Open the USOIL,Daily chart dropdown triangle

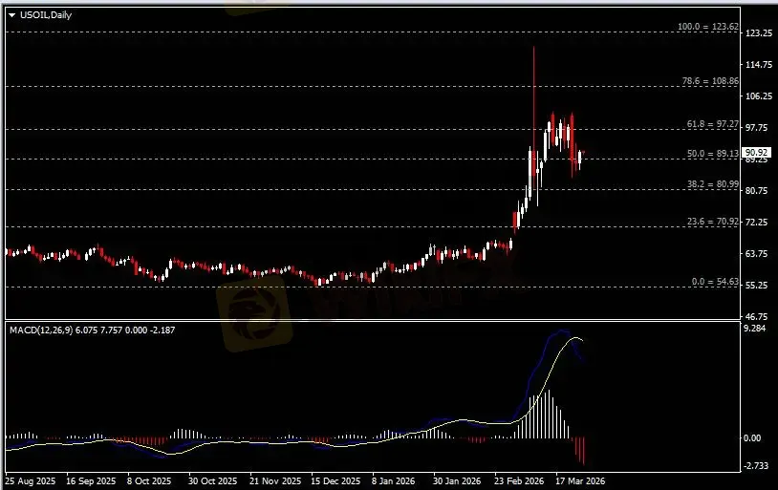pyautogui.click(x=11, y=15)
